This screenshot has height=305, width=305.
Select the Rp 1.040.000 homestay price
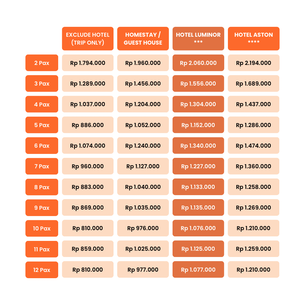(143, 187)
